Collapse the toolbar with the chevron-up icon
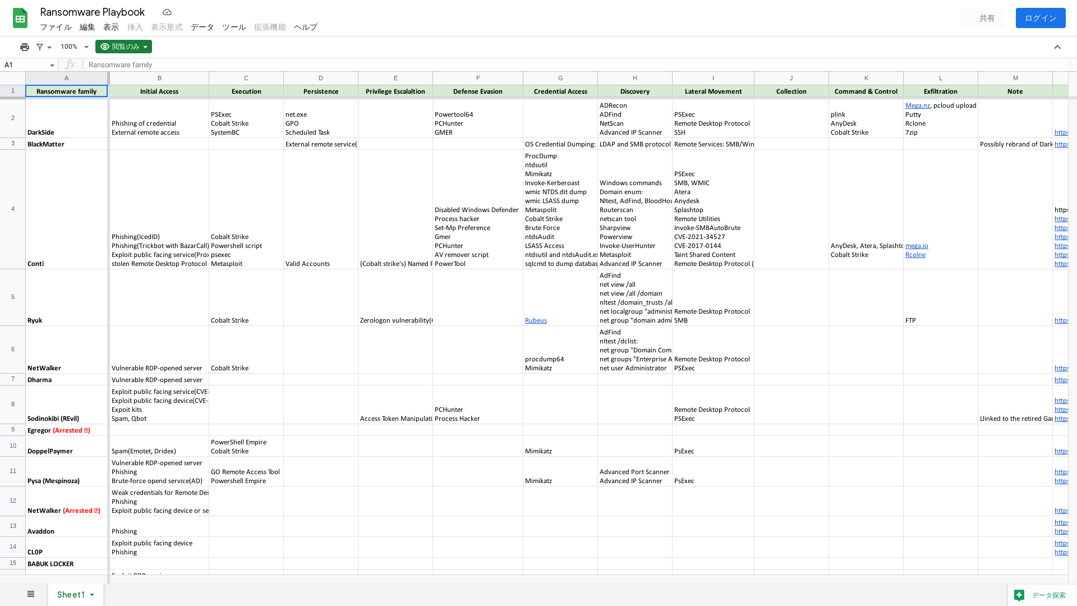This screenshot has height=606, width=1077. click(1057, 47)
